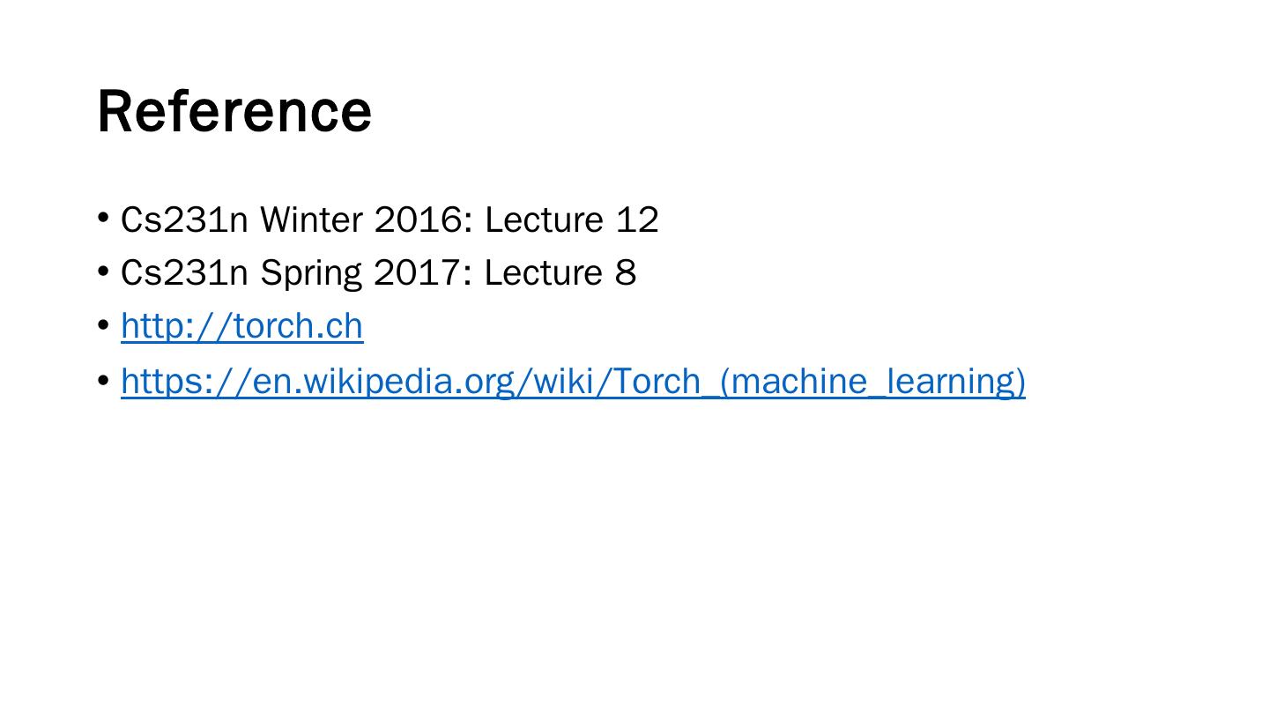Click the text Lecture 12

pyautogui.click(x=571, y=219)
